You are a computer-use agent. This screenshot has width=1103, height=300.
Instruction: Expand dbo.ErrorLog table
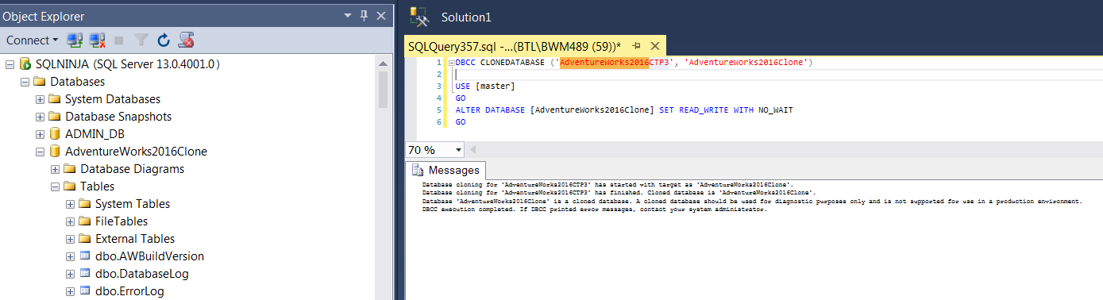(x=70, y=291)
